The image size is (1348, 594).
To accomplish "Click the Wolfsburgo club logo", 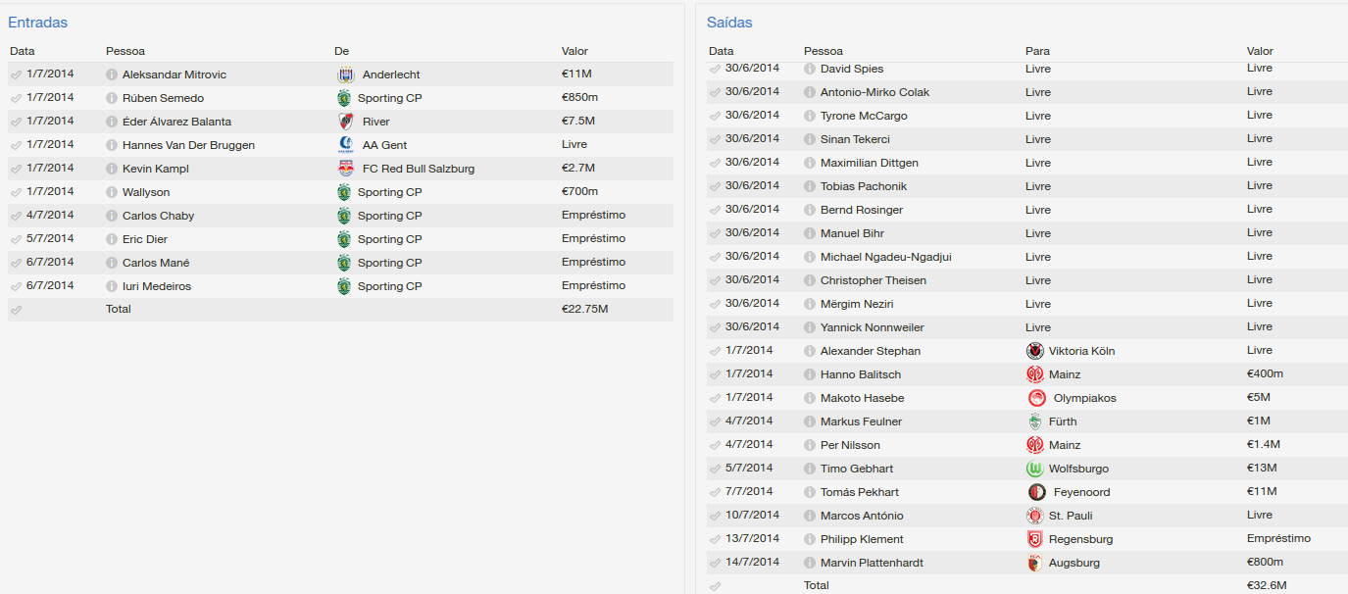I will pyautogui.click(x=1035, y=469).
